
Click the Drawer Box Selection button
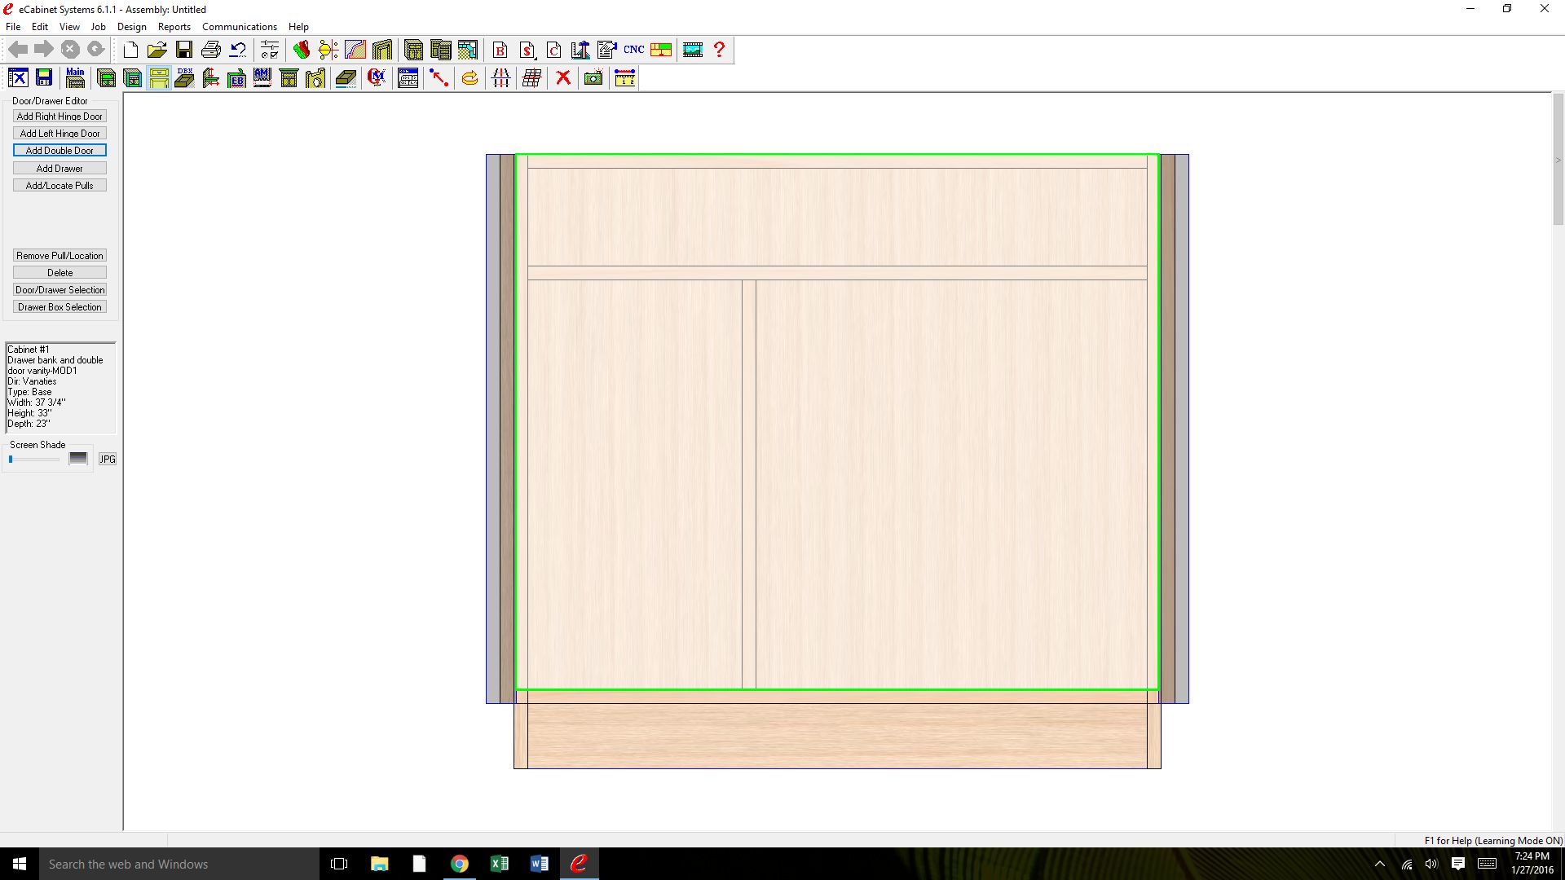[x=60, y=307]
